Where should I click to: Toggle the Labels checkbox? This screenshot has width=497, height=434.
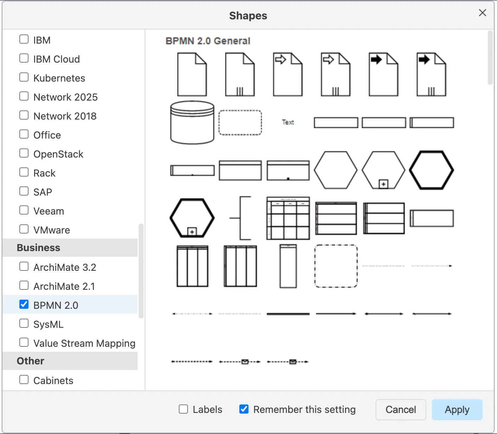click(x=183, y=409)
